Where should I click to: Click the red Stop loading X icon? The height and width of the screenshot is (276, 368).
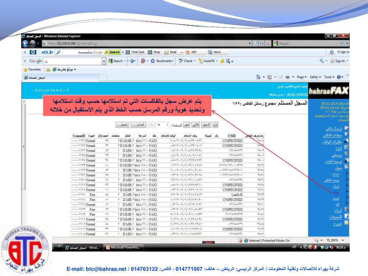[268, 43]
